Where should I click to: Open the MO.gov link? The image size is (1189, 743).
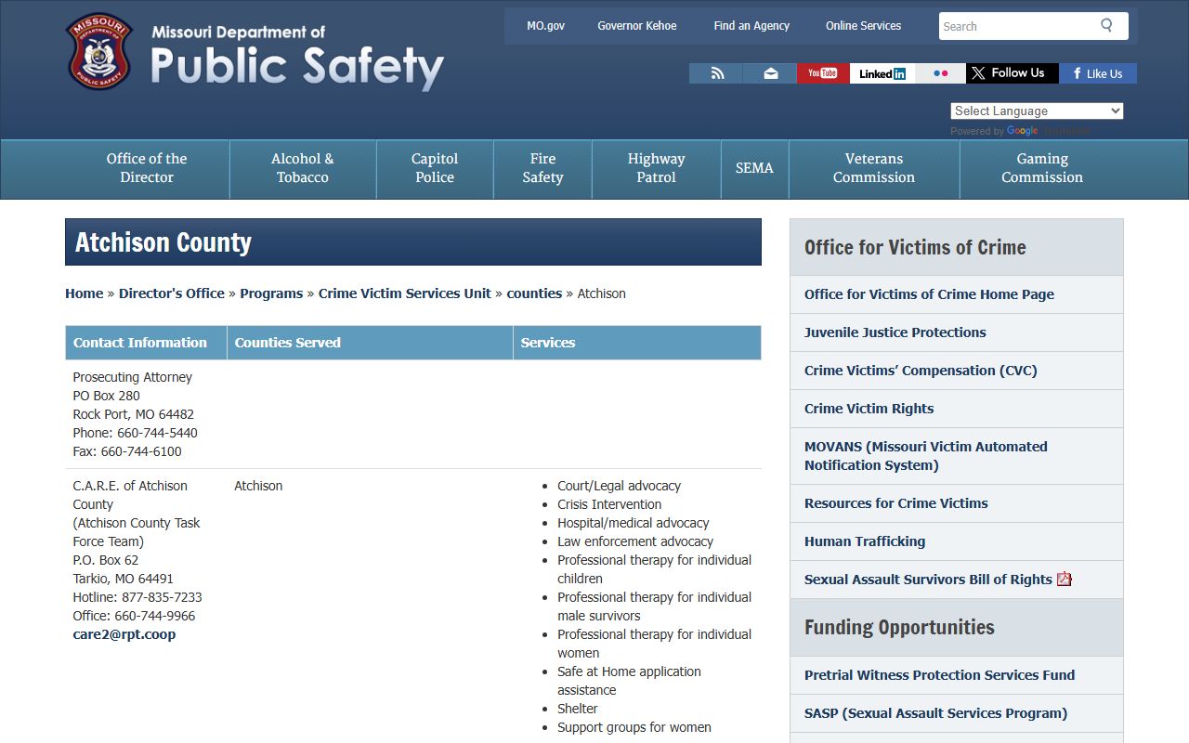coord(545,26)
